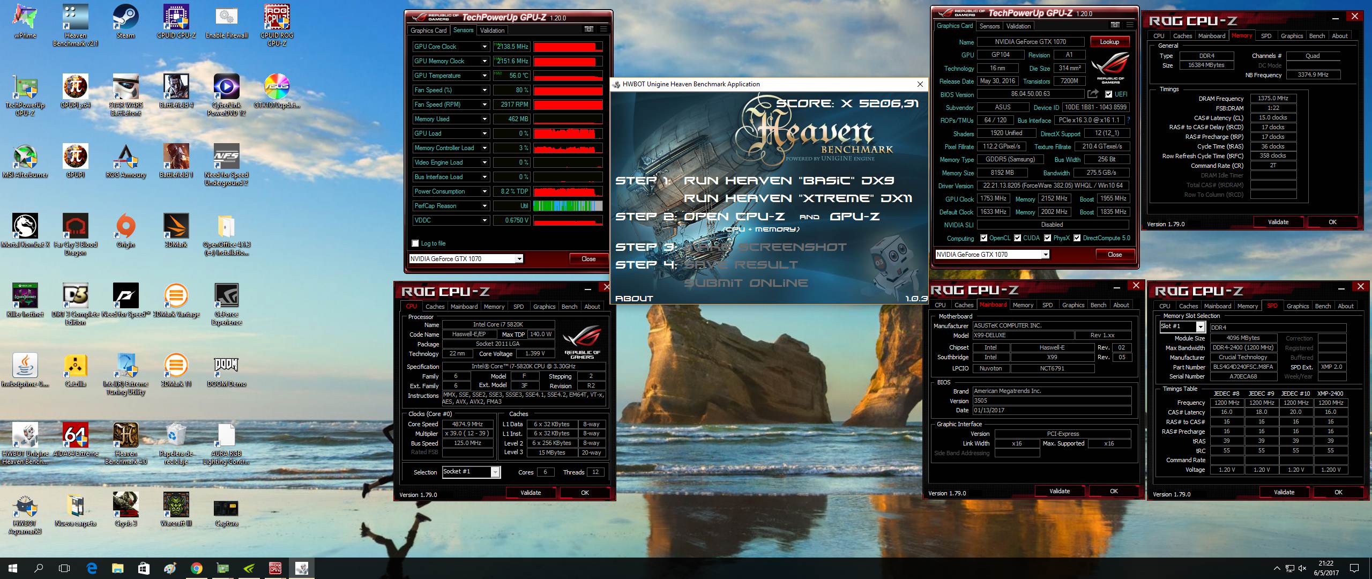This screenshot has height=579, width=1372.
Task: Open the GPU selector dropdown in Sensors window
Action: [519, 259]
